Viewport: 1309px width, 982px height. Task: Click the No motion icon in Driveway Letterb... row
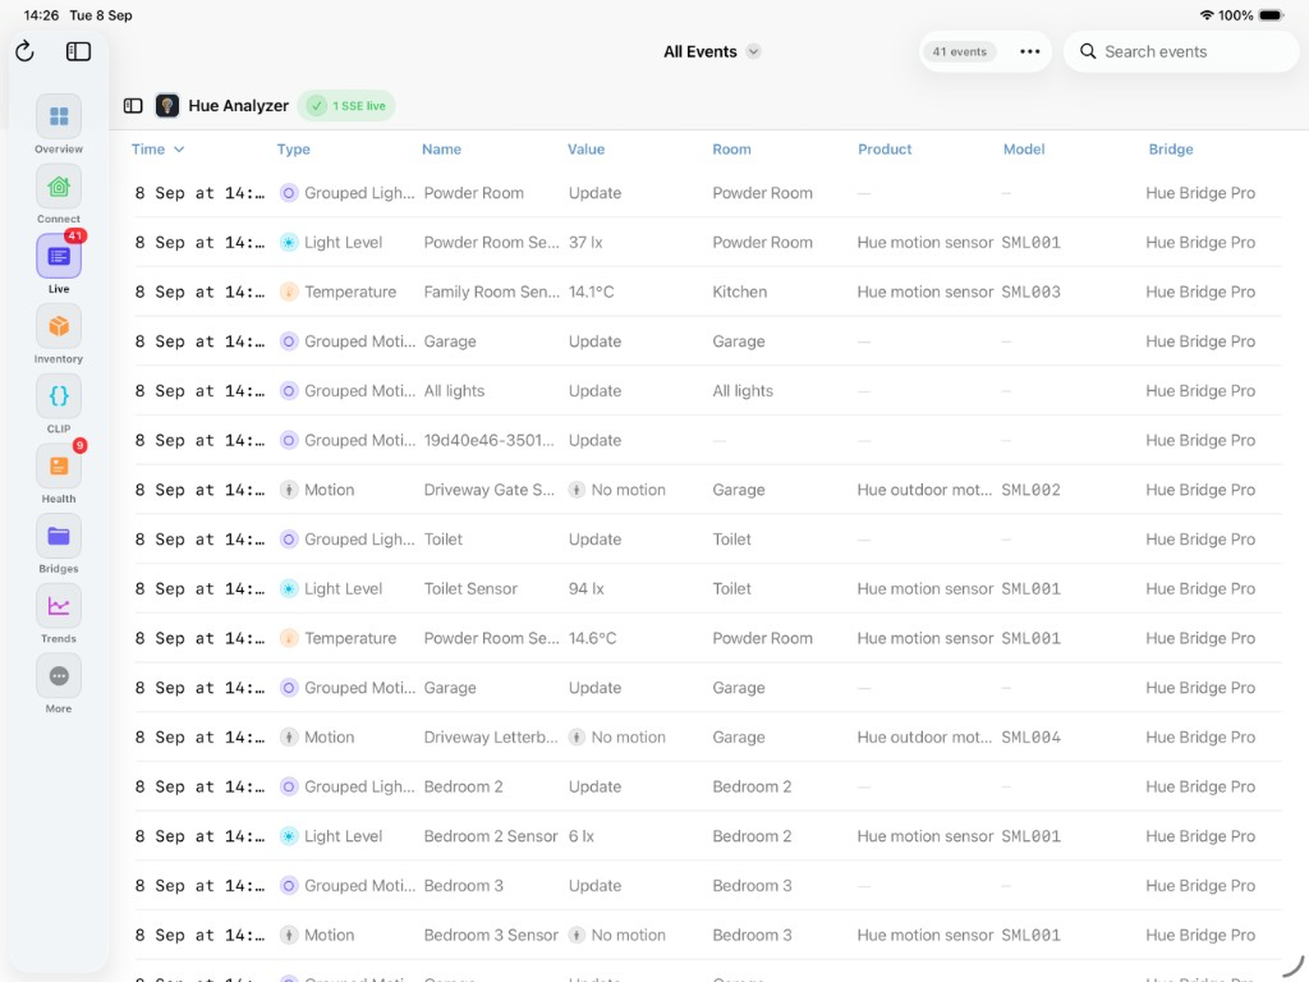[576, 737]
